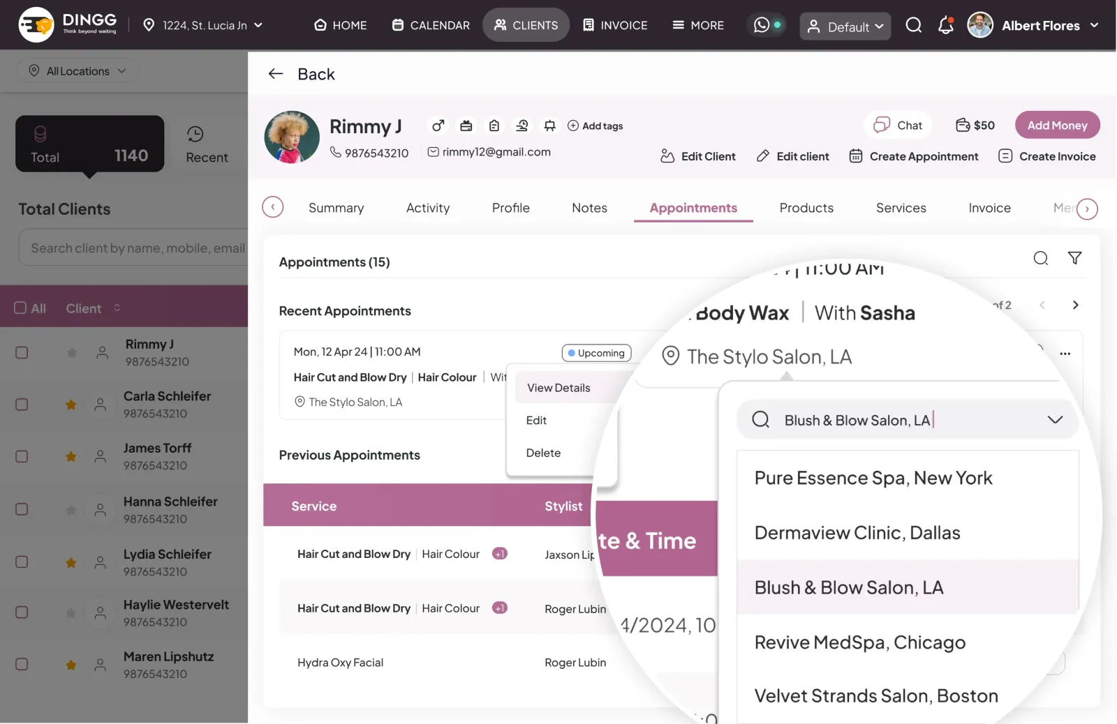The width and height of the screenshot is (1117, 724).
Task: Select the Hanna Schleifer checkbox
Action: coord(22,509)
